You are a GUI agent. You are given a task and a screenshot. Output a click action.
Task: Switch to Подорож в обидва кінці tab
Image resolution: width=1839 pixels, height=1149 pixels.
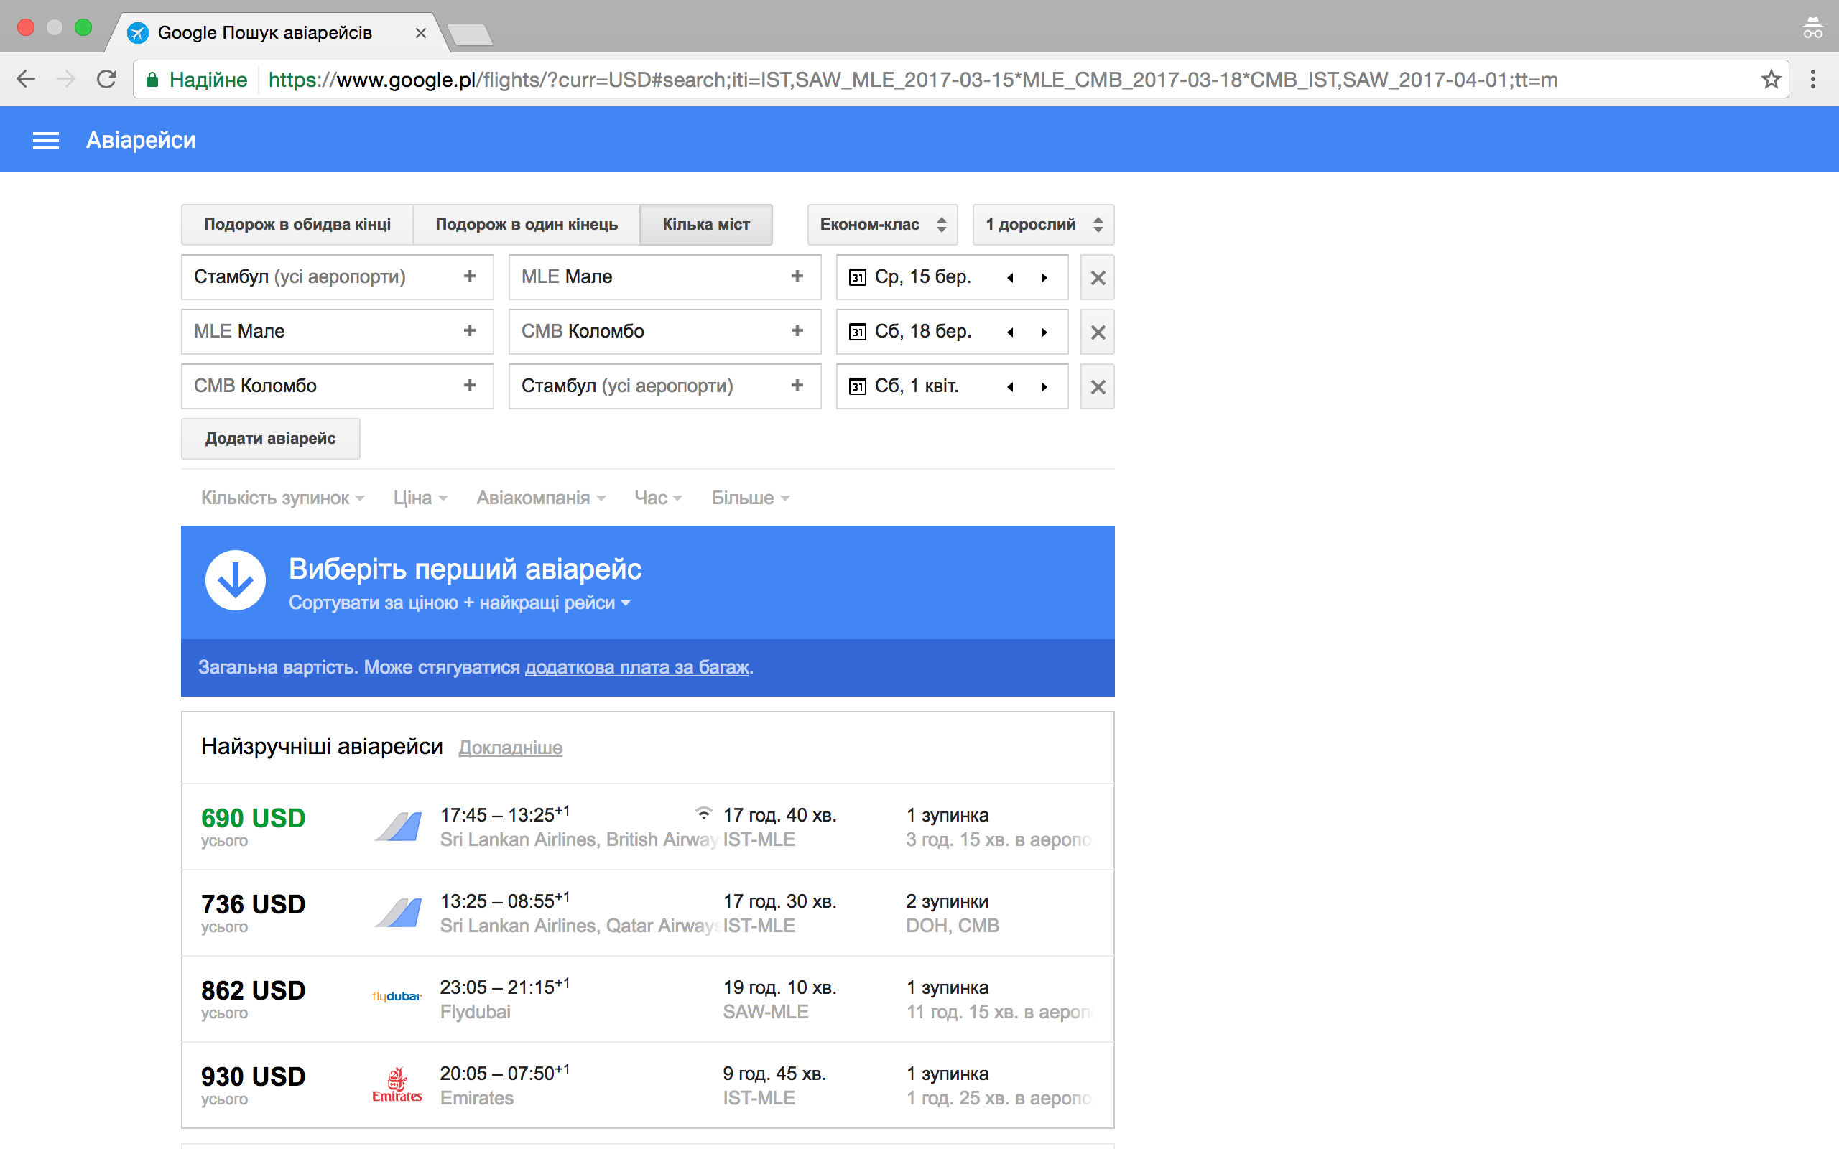point(297,224)
